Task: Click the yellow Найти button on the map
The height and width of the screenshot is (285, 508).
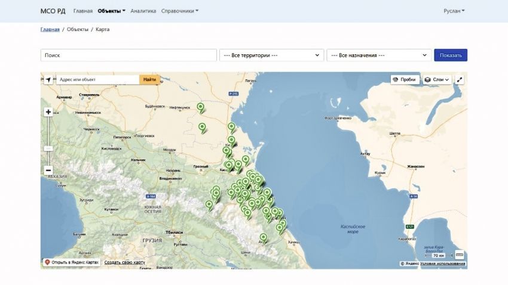Action: point(149,79)
